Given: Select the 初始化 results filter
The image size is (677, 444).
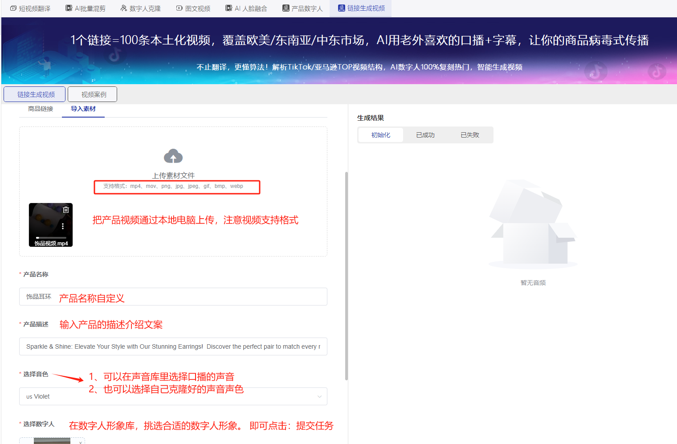Looking at the screenshot, I should tap(380, 134).
